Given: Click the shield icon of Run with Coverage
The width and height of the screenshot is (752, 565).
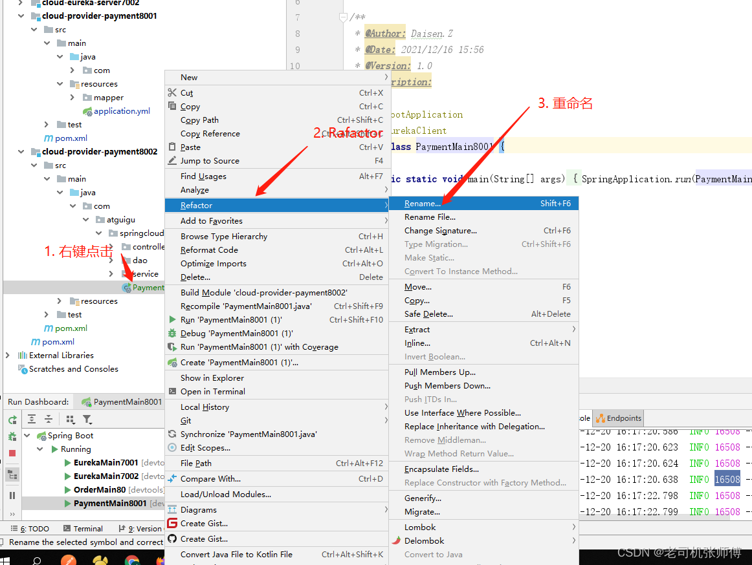Looking at the screenshot, I should (172, 346).
